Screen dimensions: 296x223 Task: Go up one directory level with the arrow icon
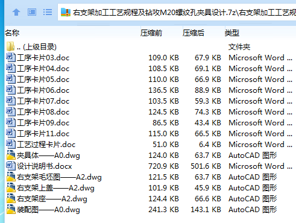[16, 12]
